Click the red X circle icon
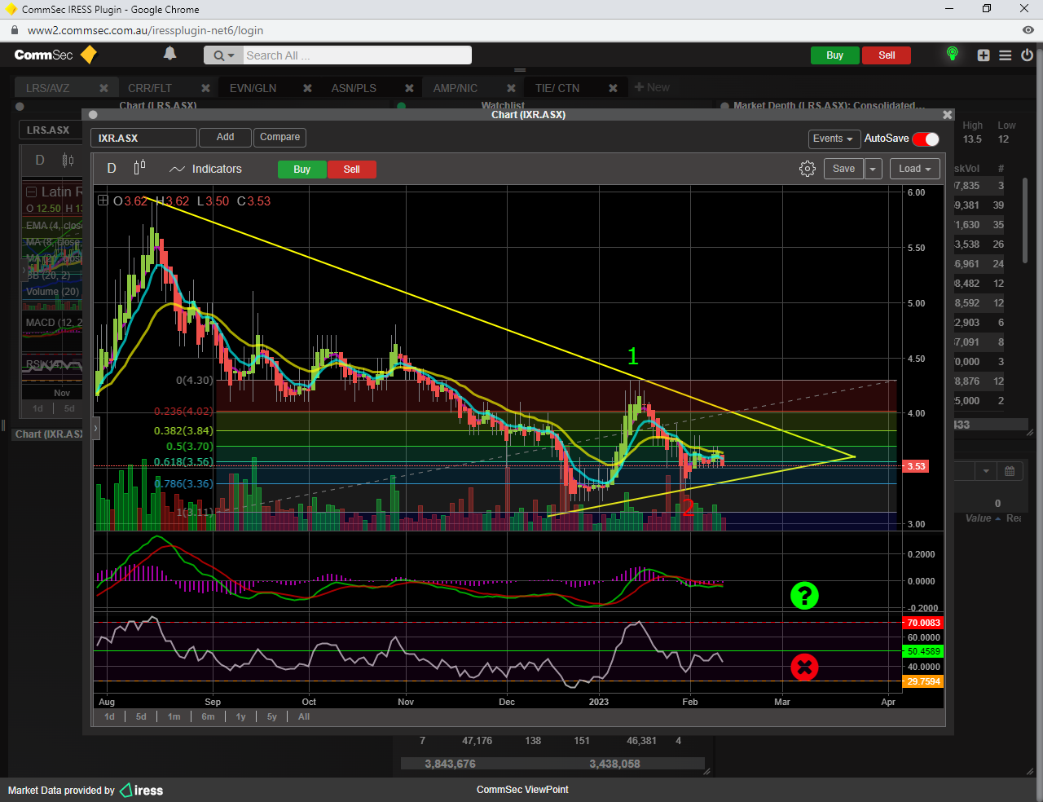 [x=804, y=668]
